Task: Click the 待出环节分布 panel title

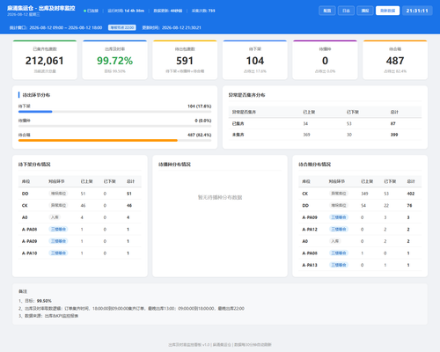Action: pyautogui.click(x=36, y=95)
